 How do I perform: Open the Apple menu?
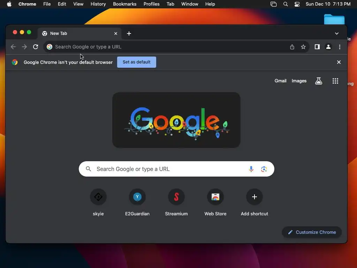pyautogui.click(x=9, y=4)
